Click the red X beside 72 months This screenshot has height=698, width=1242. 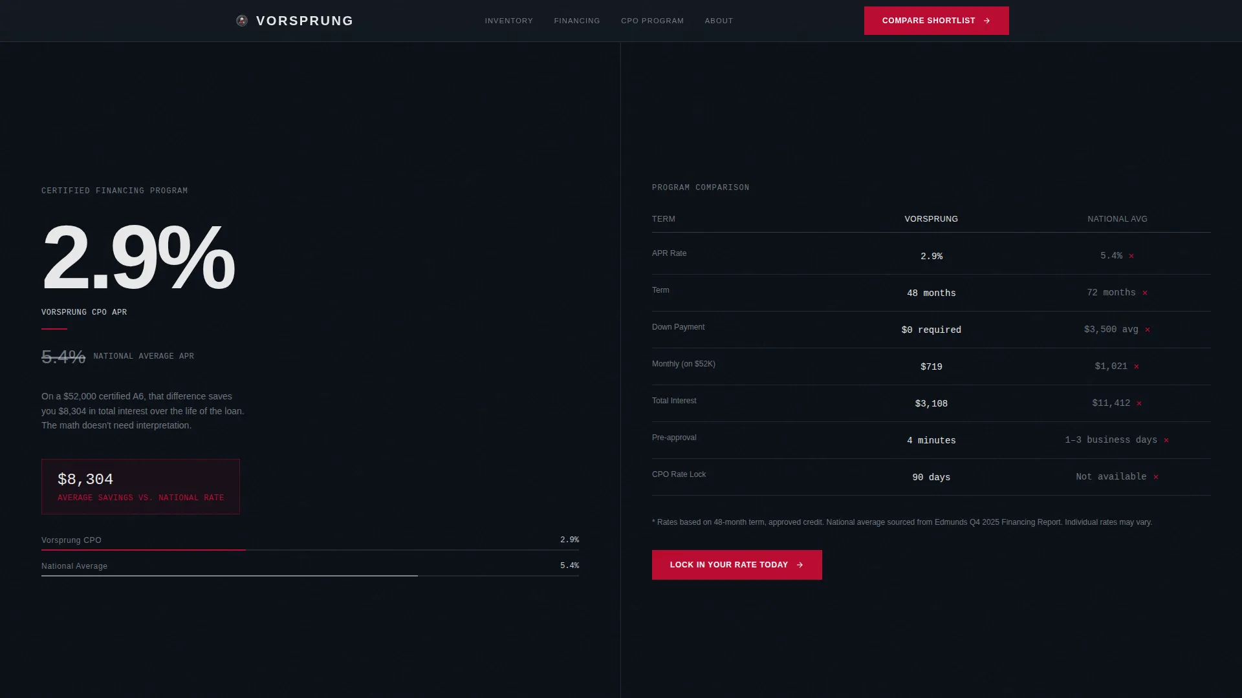pyautogui.click(x=1145, y=293)
